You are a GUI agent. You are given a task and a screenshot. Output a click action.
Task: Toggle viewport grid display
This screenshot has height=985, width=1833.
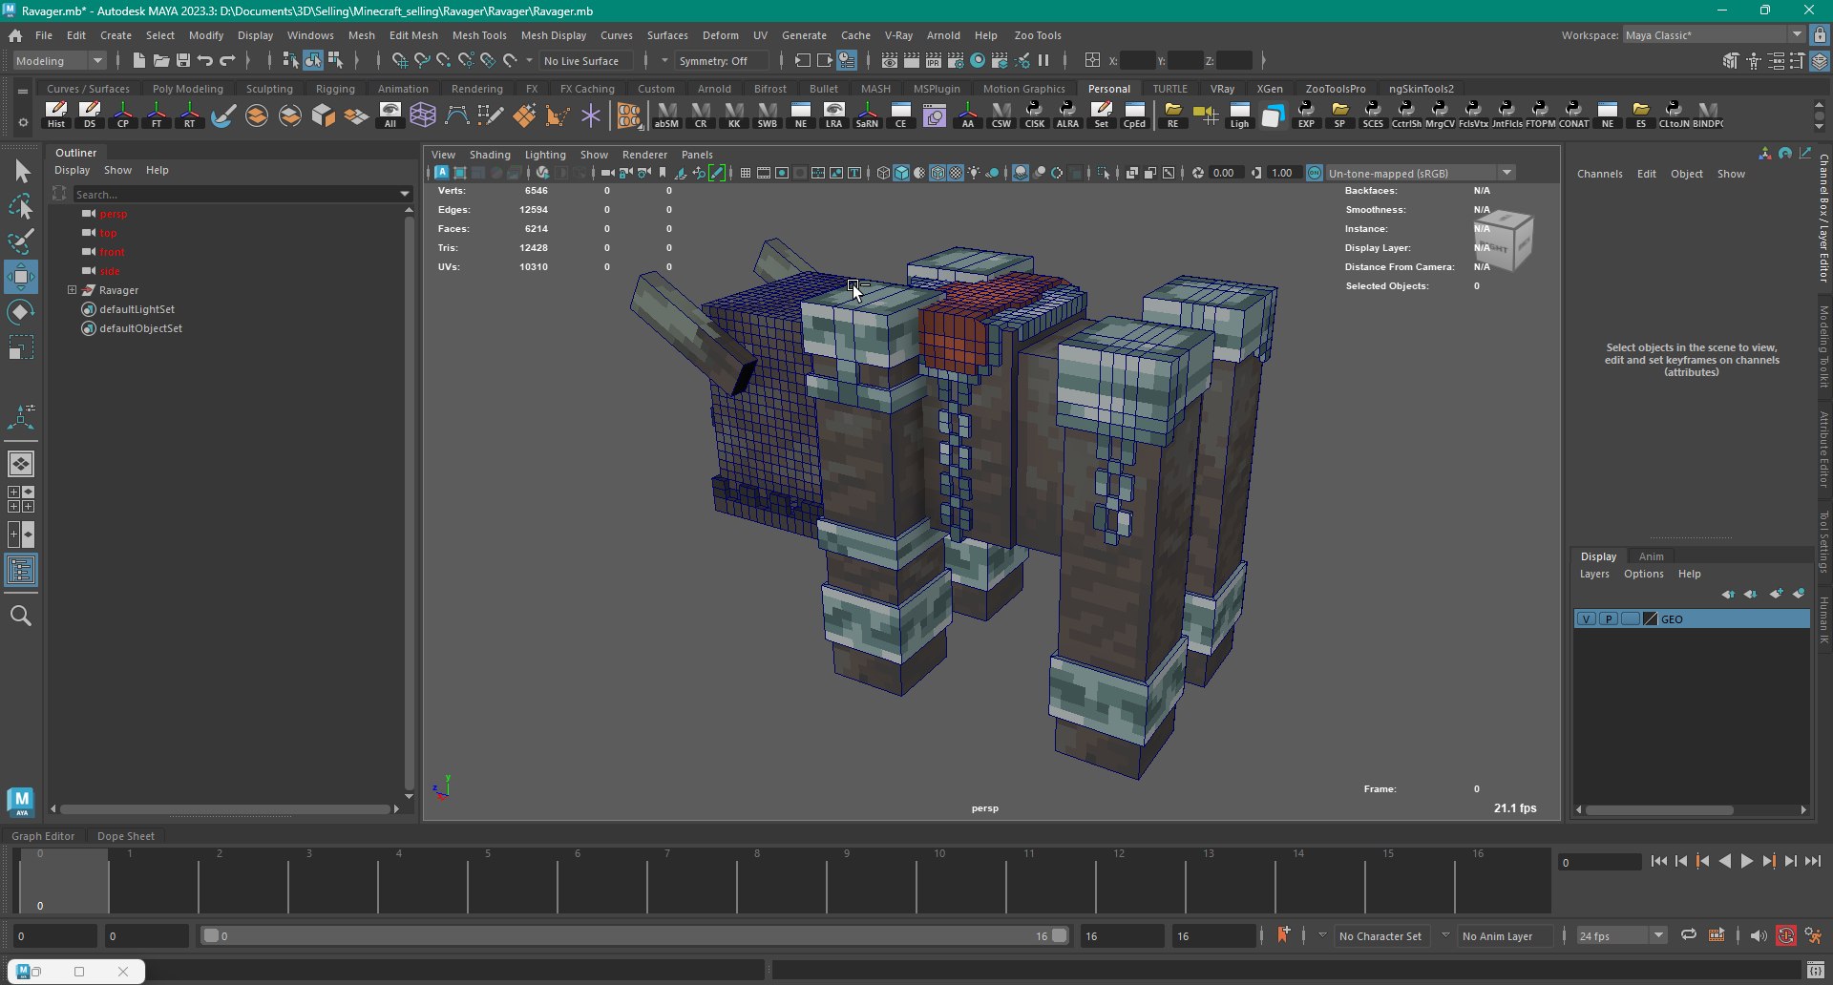746,173
